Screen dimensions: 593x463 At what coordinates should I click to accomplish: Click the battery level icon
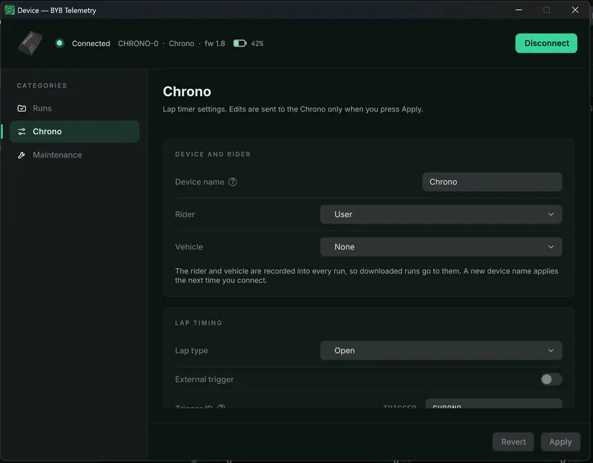click(240, 43)
